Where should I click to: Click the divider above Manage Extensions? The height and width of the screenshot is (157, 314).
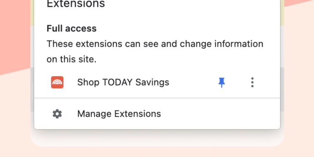tap(157, 98)
